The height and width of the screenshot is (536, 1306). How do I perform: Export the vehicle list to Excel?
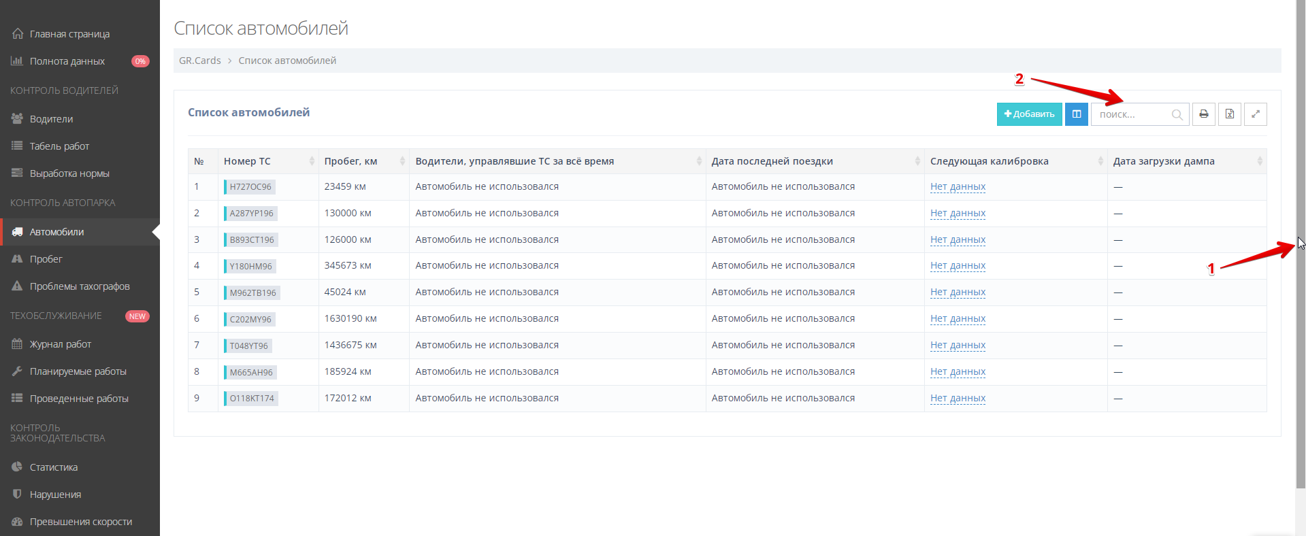[1229, 114]
